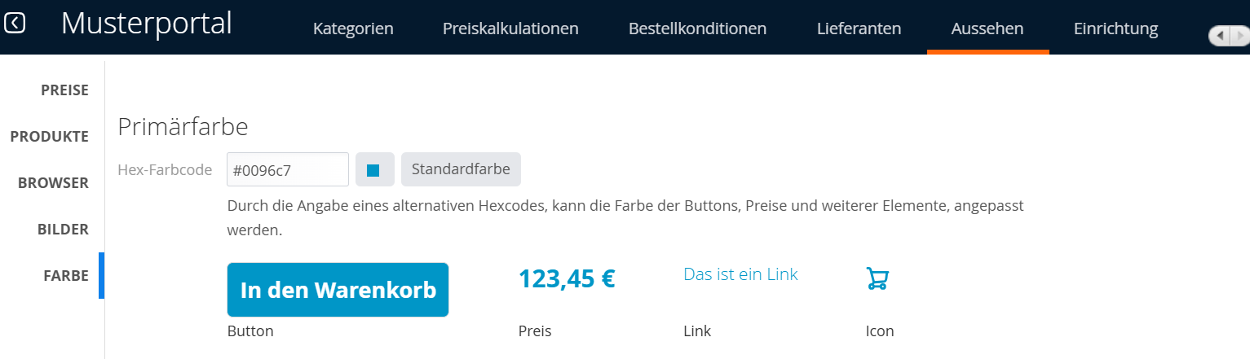
Task: Switch to the Preiskalkulationen tab
Action: click(510, 28)
